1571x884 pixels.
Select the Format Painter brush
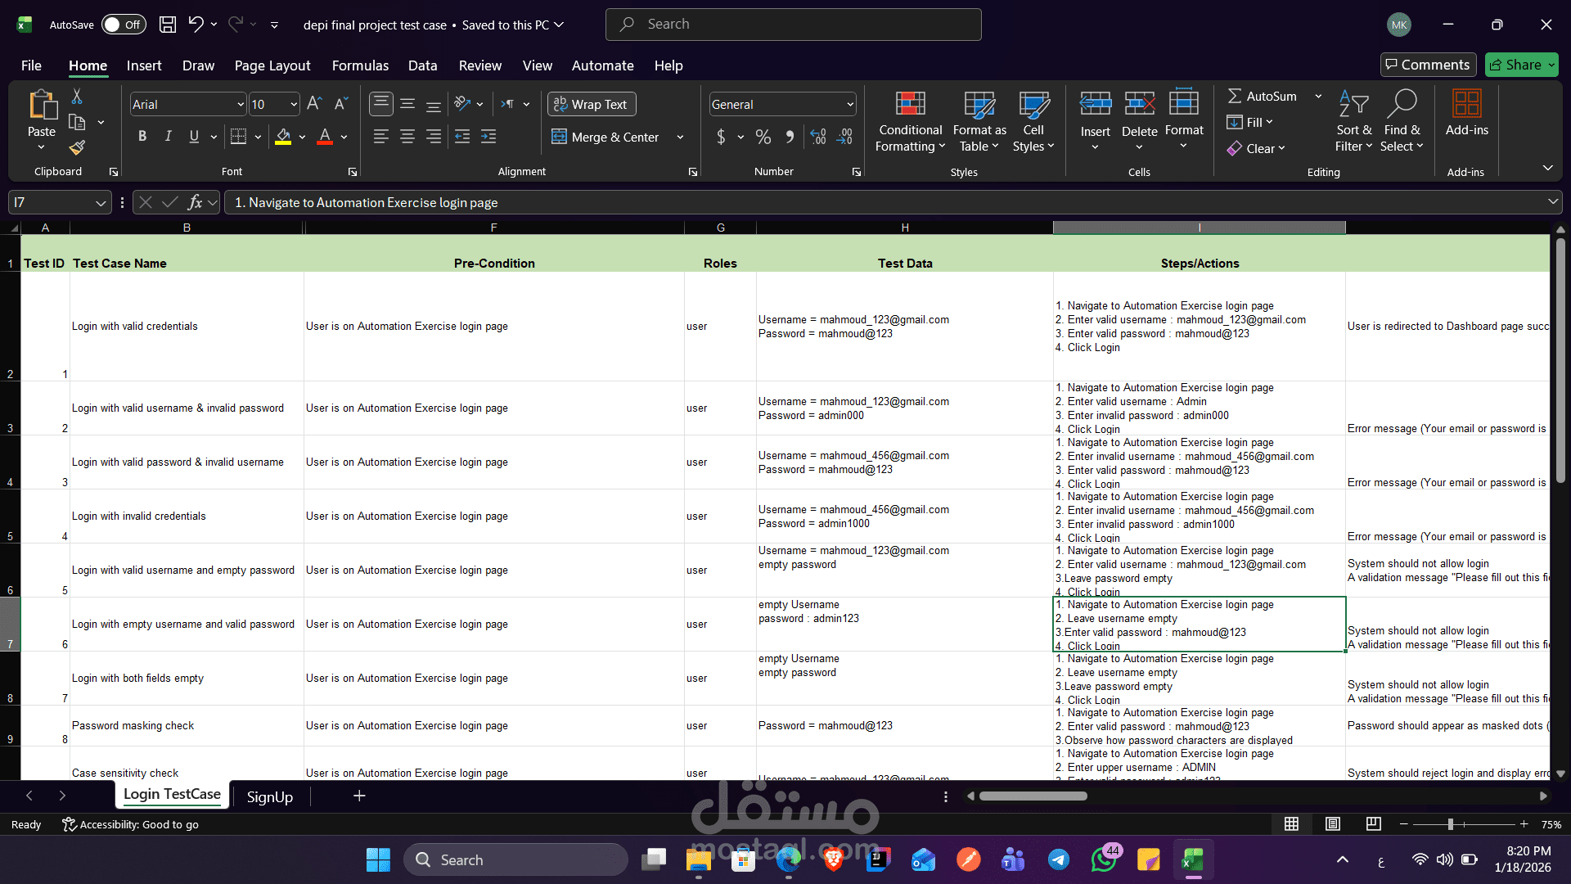(77, 147)
